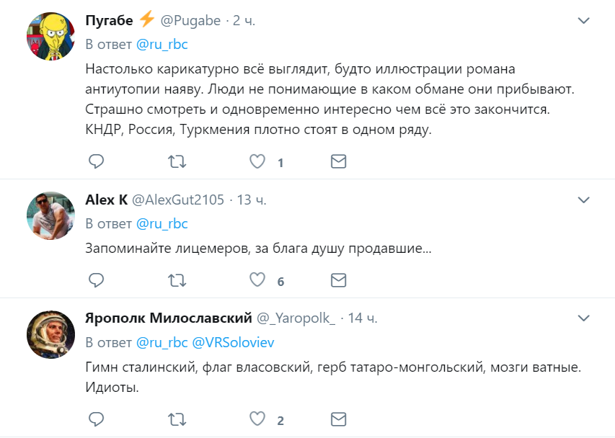Open Alex K's profile picture

tap(50, 215)
